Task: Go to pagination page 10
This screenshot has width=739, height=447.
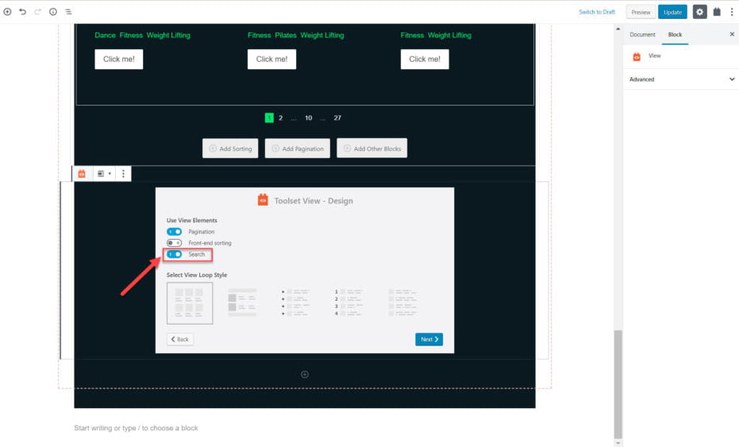Action: 308,118
